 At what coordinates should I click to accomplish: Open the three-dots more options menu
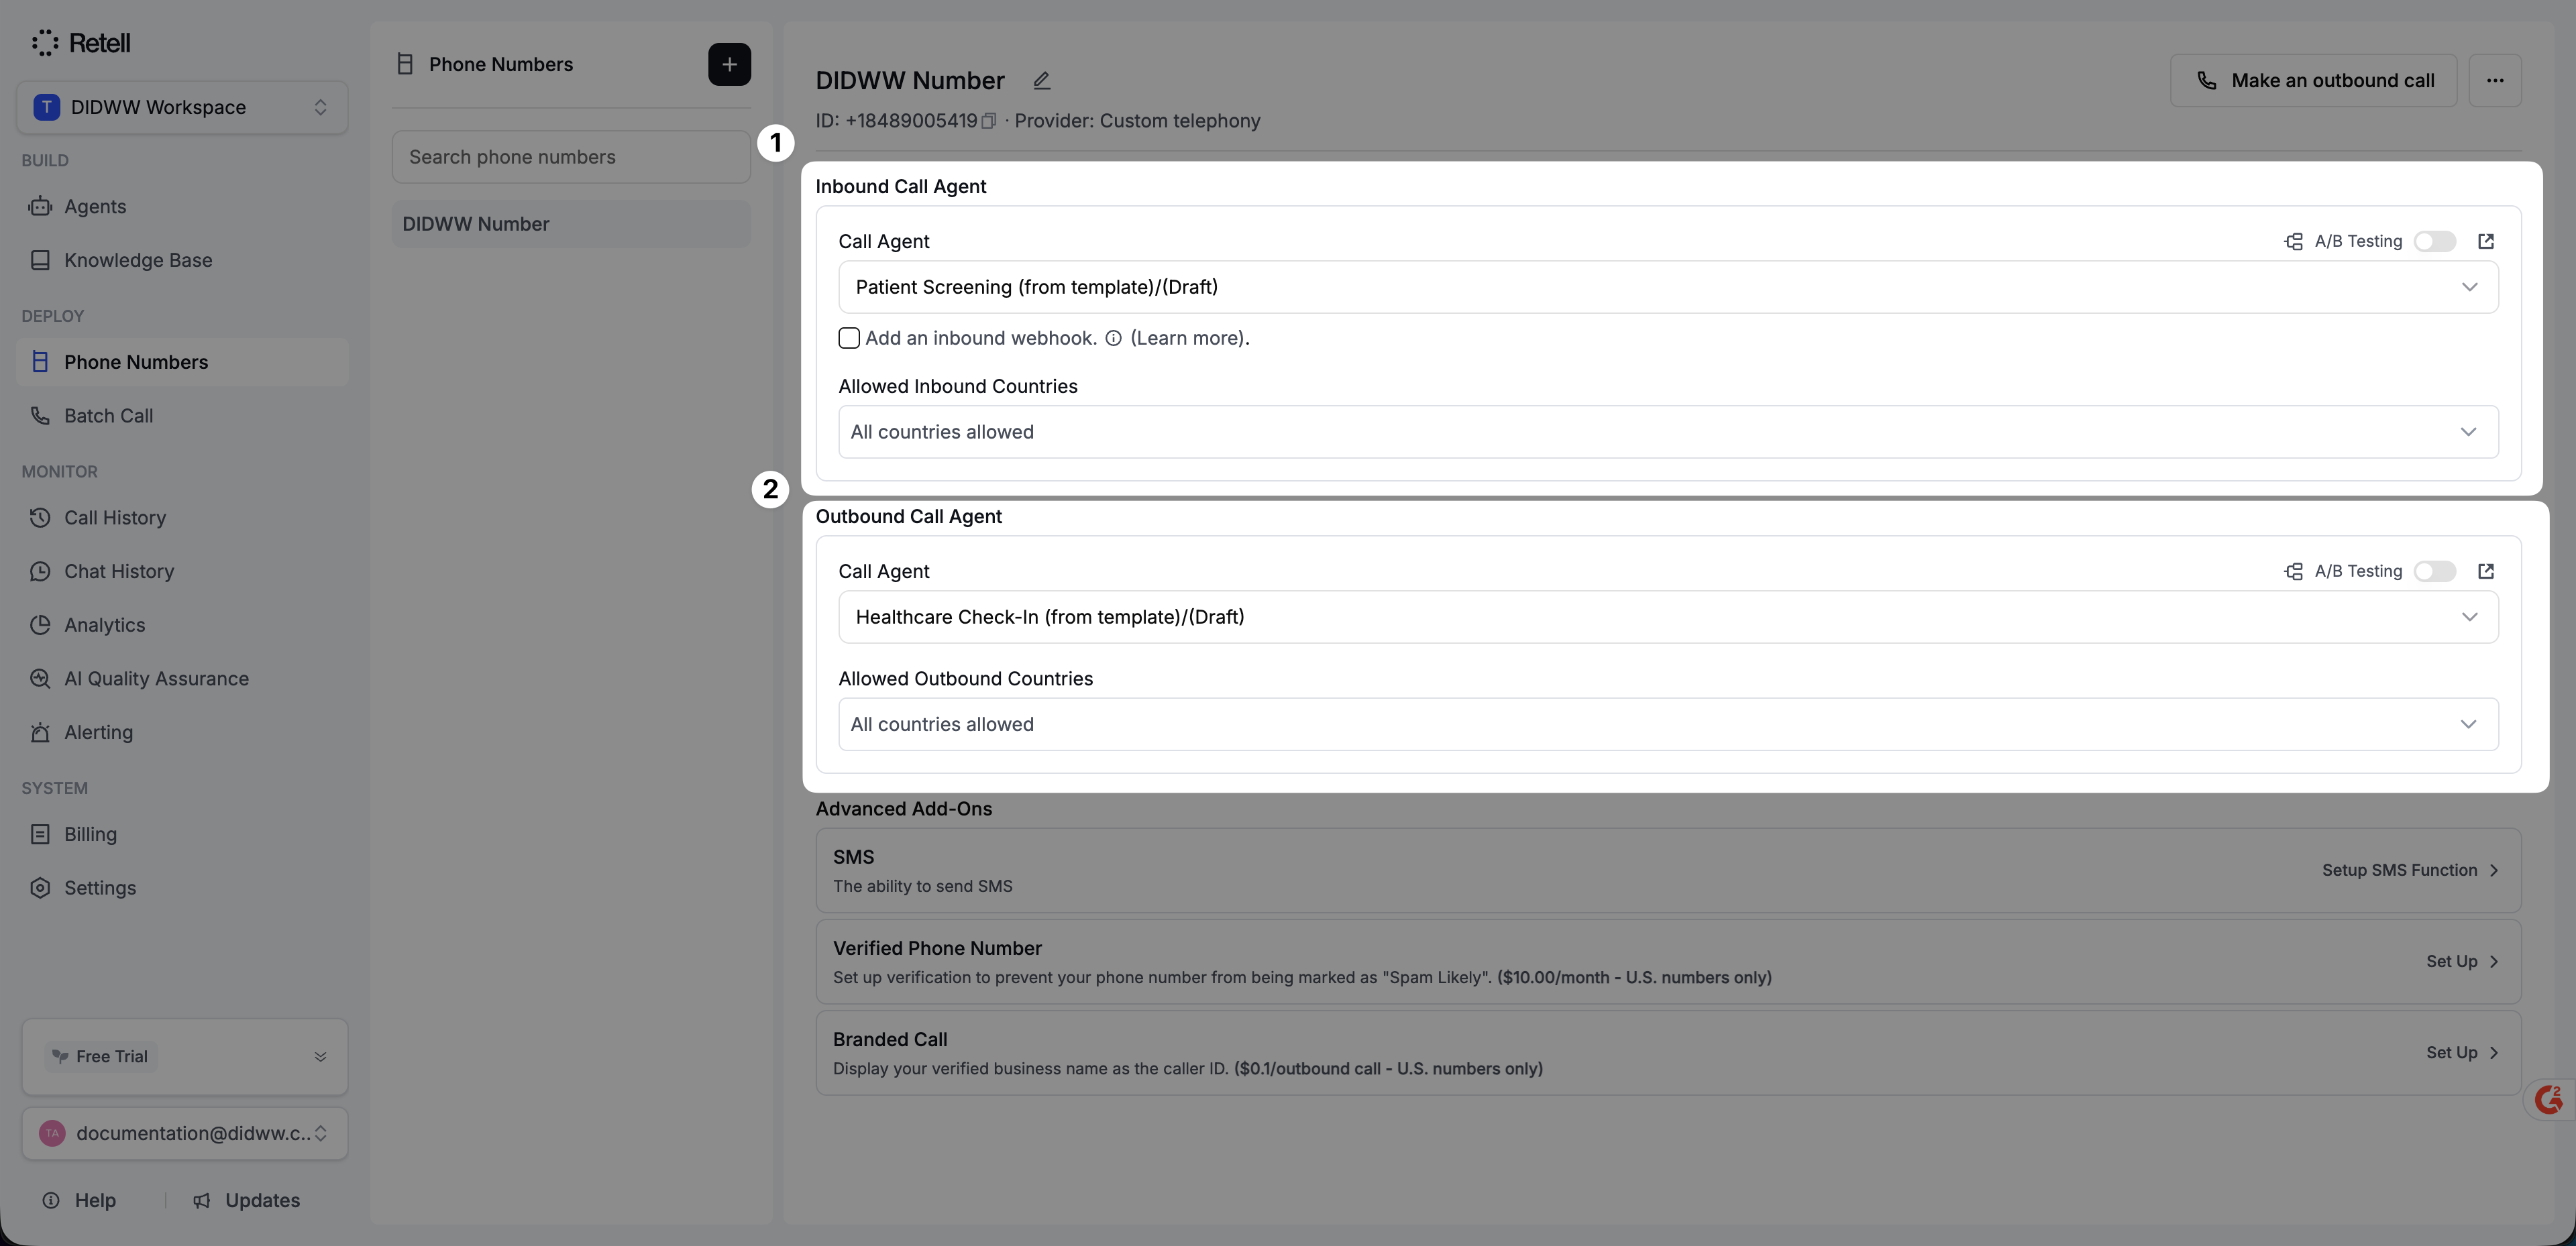pos(2494,80)
